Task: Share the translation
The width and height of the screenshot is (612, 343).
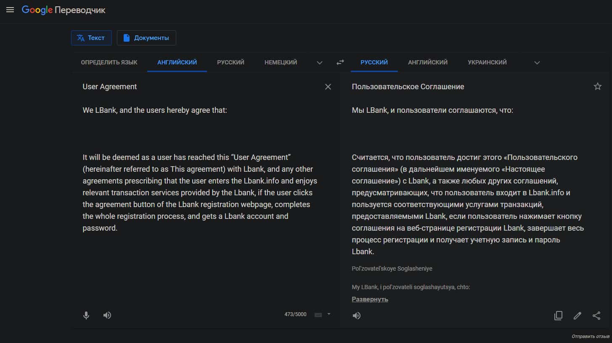Action: click(x=596, y=316)
